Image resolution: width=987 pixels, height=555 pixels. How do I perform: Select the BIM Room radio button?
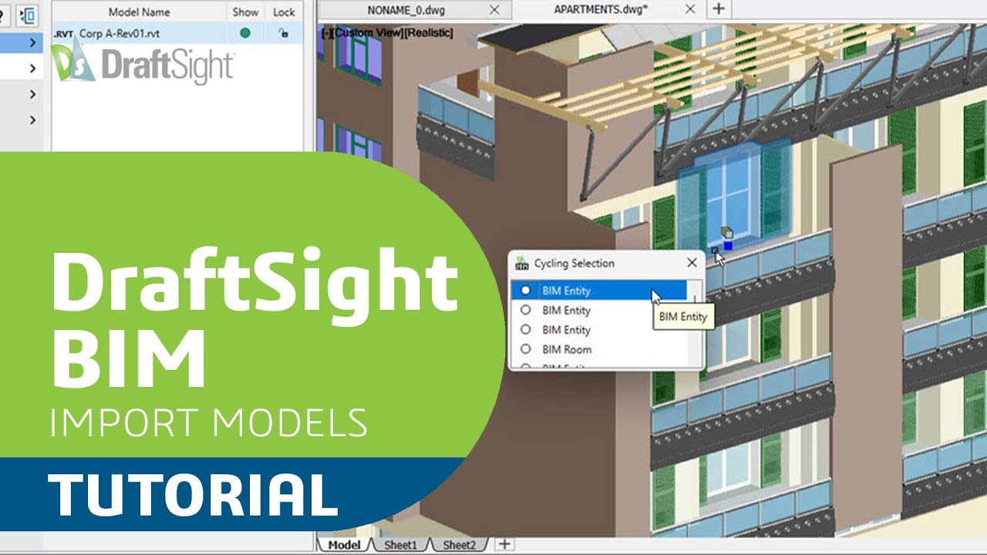tap(526, 349)
